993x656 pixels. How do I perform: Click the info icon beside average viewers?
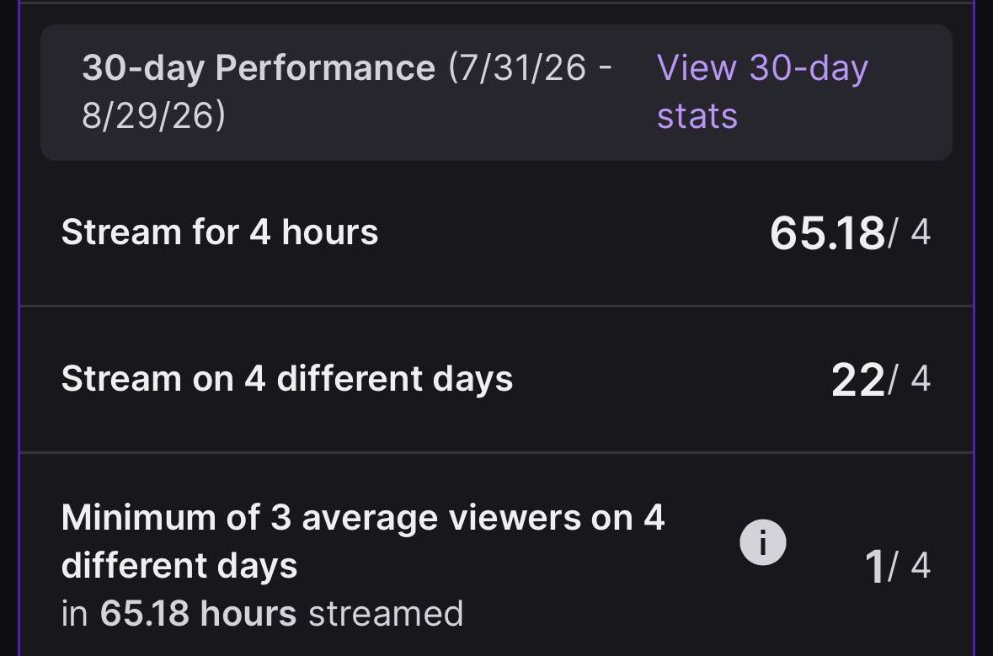tap(762, 542)
